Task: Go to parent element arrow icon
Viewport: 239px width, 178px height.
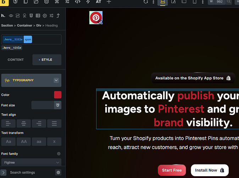Action: tap(58, 16)
